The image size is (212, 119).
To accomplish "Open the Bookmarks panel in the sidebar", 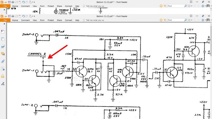I will pyautogui.click(x=3, y=32).
